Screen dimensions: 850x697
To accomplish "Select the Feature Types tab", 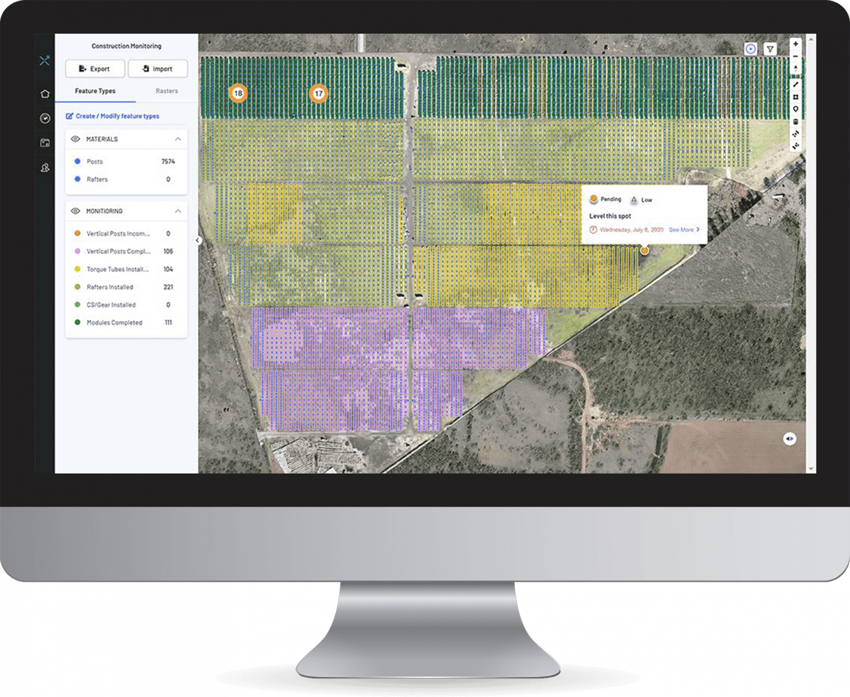I will [95, 91].
